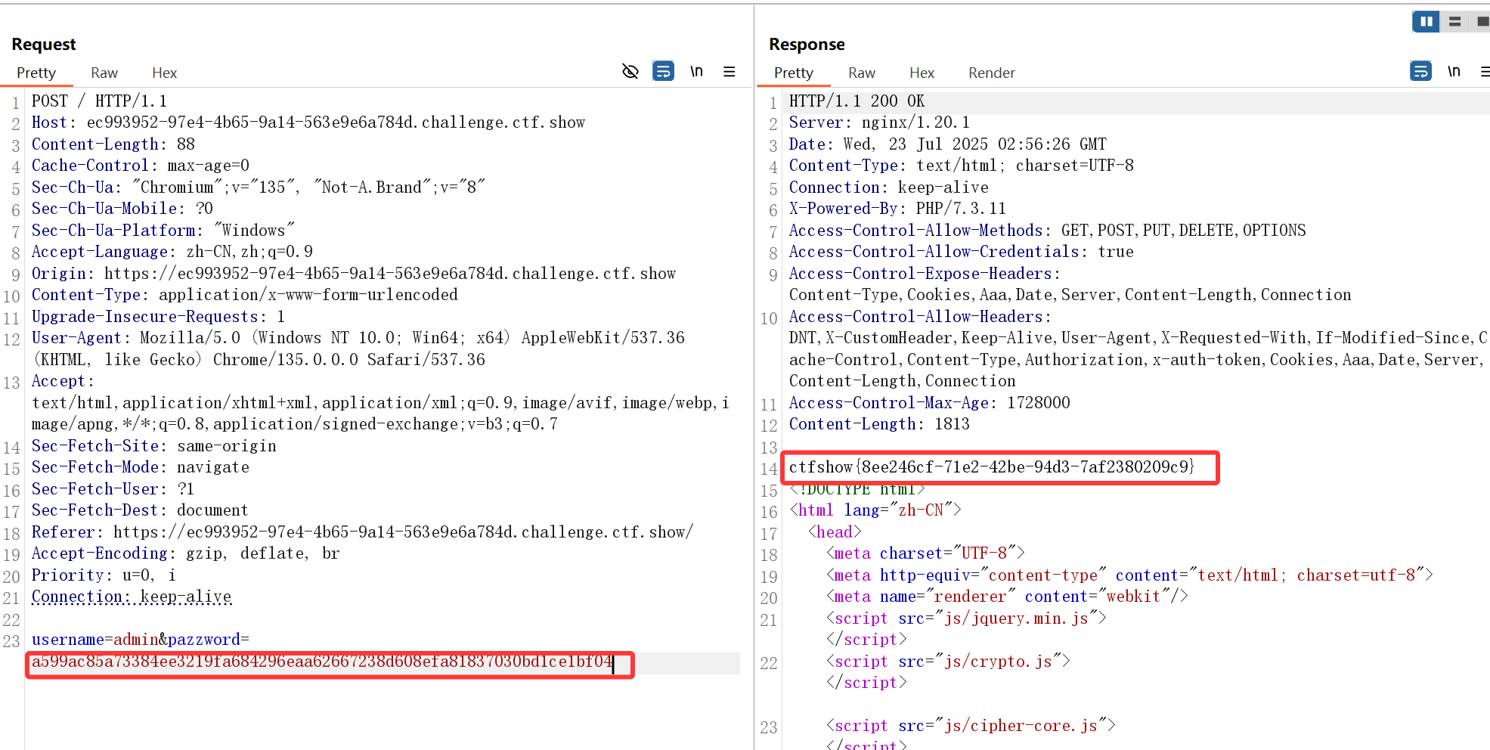Switch to the Response Raw tab
Image resolution: width=1490 pixels, height=750 pixels.
[x=861, y=73]
